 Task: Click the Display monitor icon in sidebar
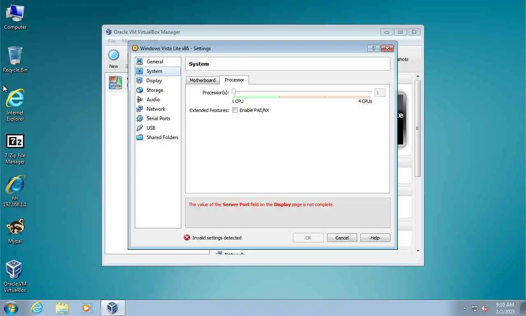point(140,81)
